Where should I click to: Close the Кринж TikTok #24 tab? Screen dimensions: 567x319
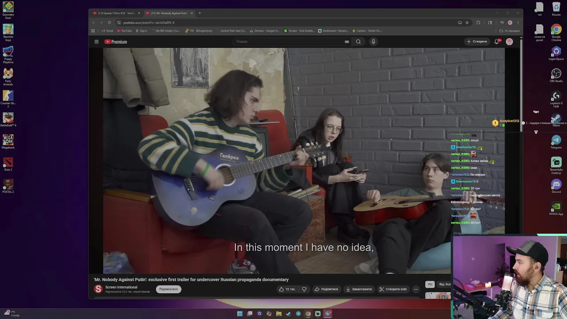click(139, 13)
